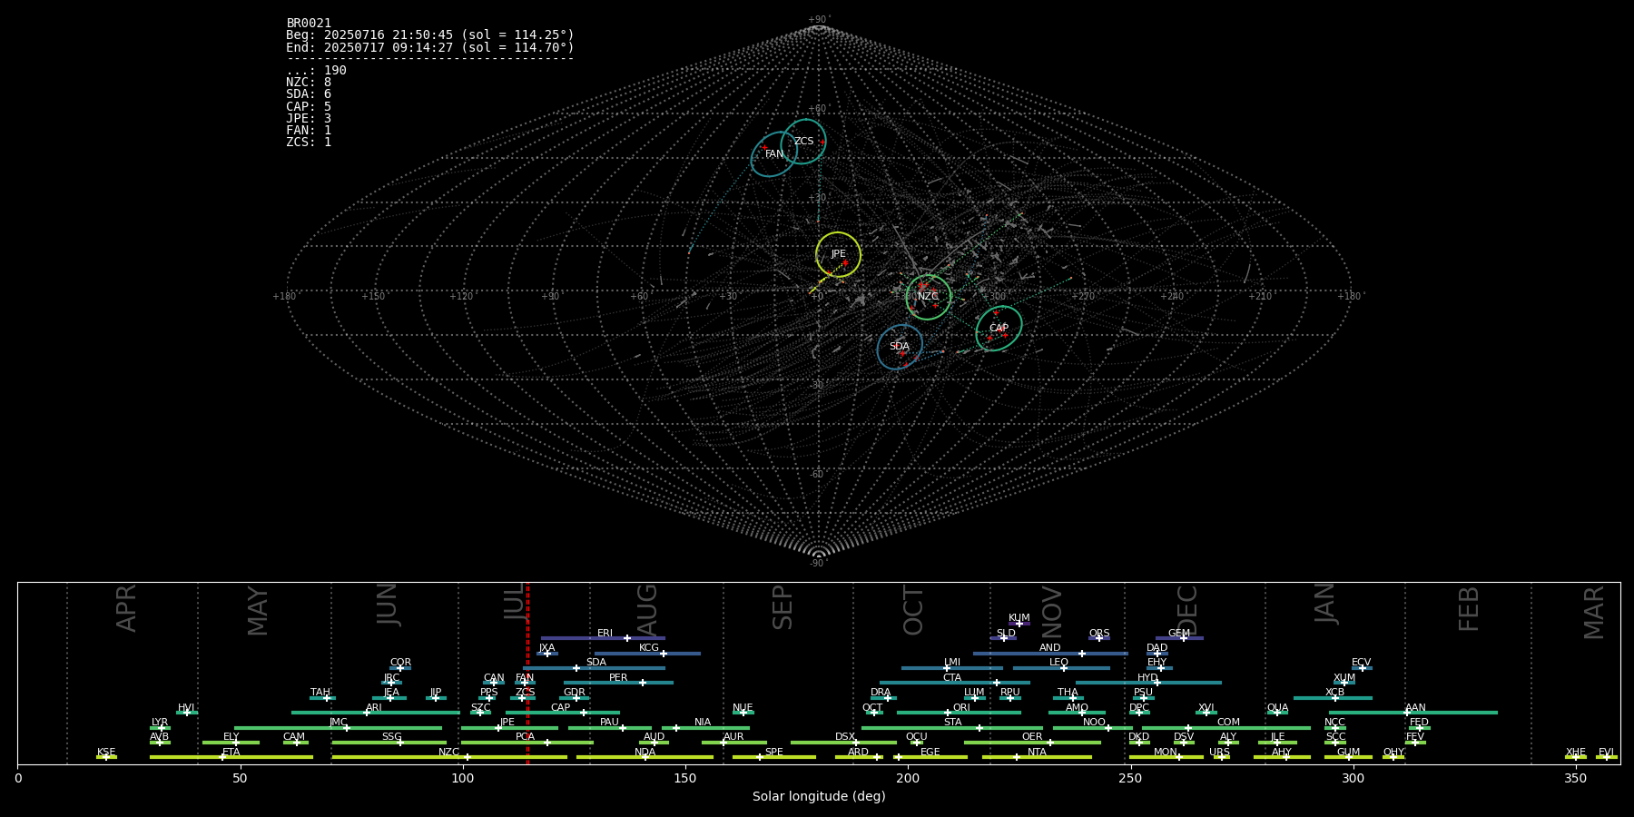This screenshot has width=1634, height=817.
Task: Click the XCB shower bar in the timeline
Action: pos(1333,698)
